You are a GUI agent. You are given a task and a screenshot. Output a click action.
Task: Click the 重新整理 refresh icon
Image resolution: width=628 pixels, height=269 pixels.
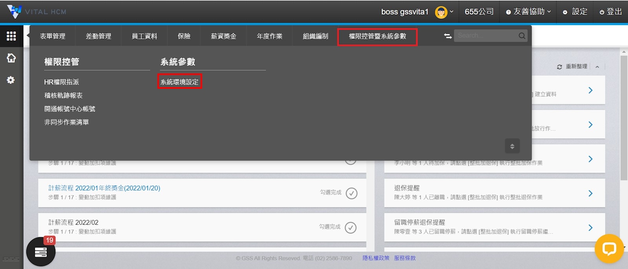(x=559, y=67)
